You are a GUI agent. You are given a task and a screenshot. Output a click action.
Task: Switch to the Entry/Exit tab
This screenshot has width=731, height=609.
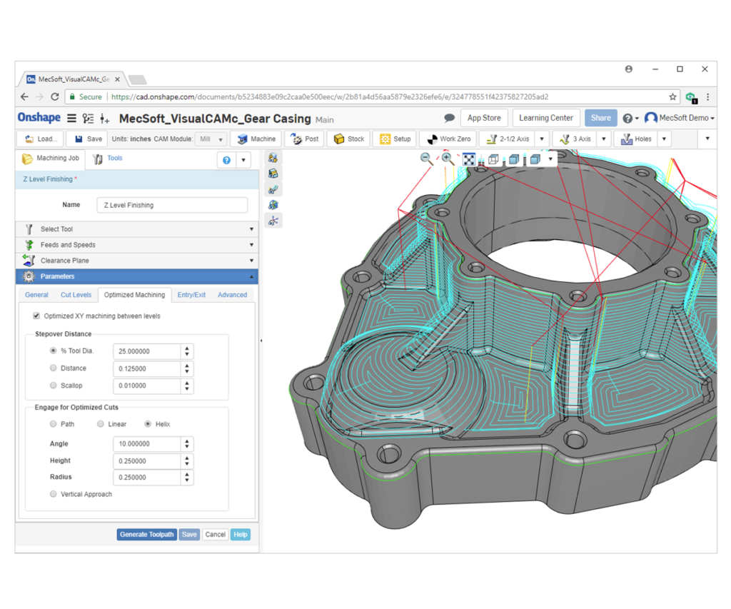point(191,295)
